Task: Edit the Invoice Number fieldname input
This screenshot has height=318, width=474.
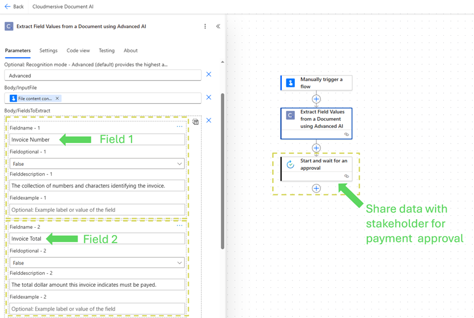Action: [x=97, y=140]
